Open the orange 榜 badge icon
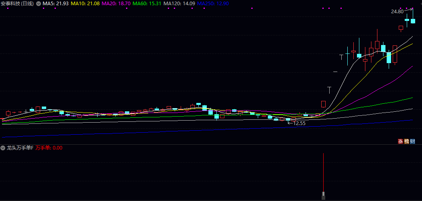Viewport: 422px width, 201px height. 406,141
